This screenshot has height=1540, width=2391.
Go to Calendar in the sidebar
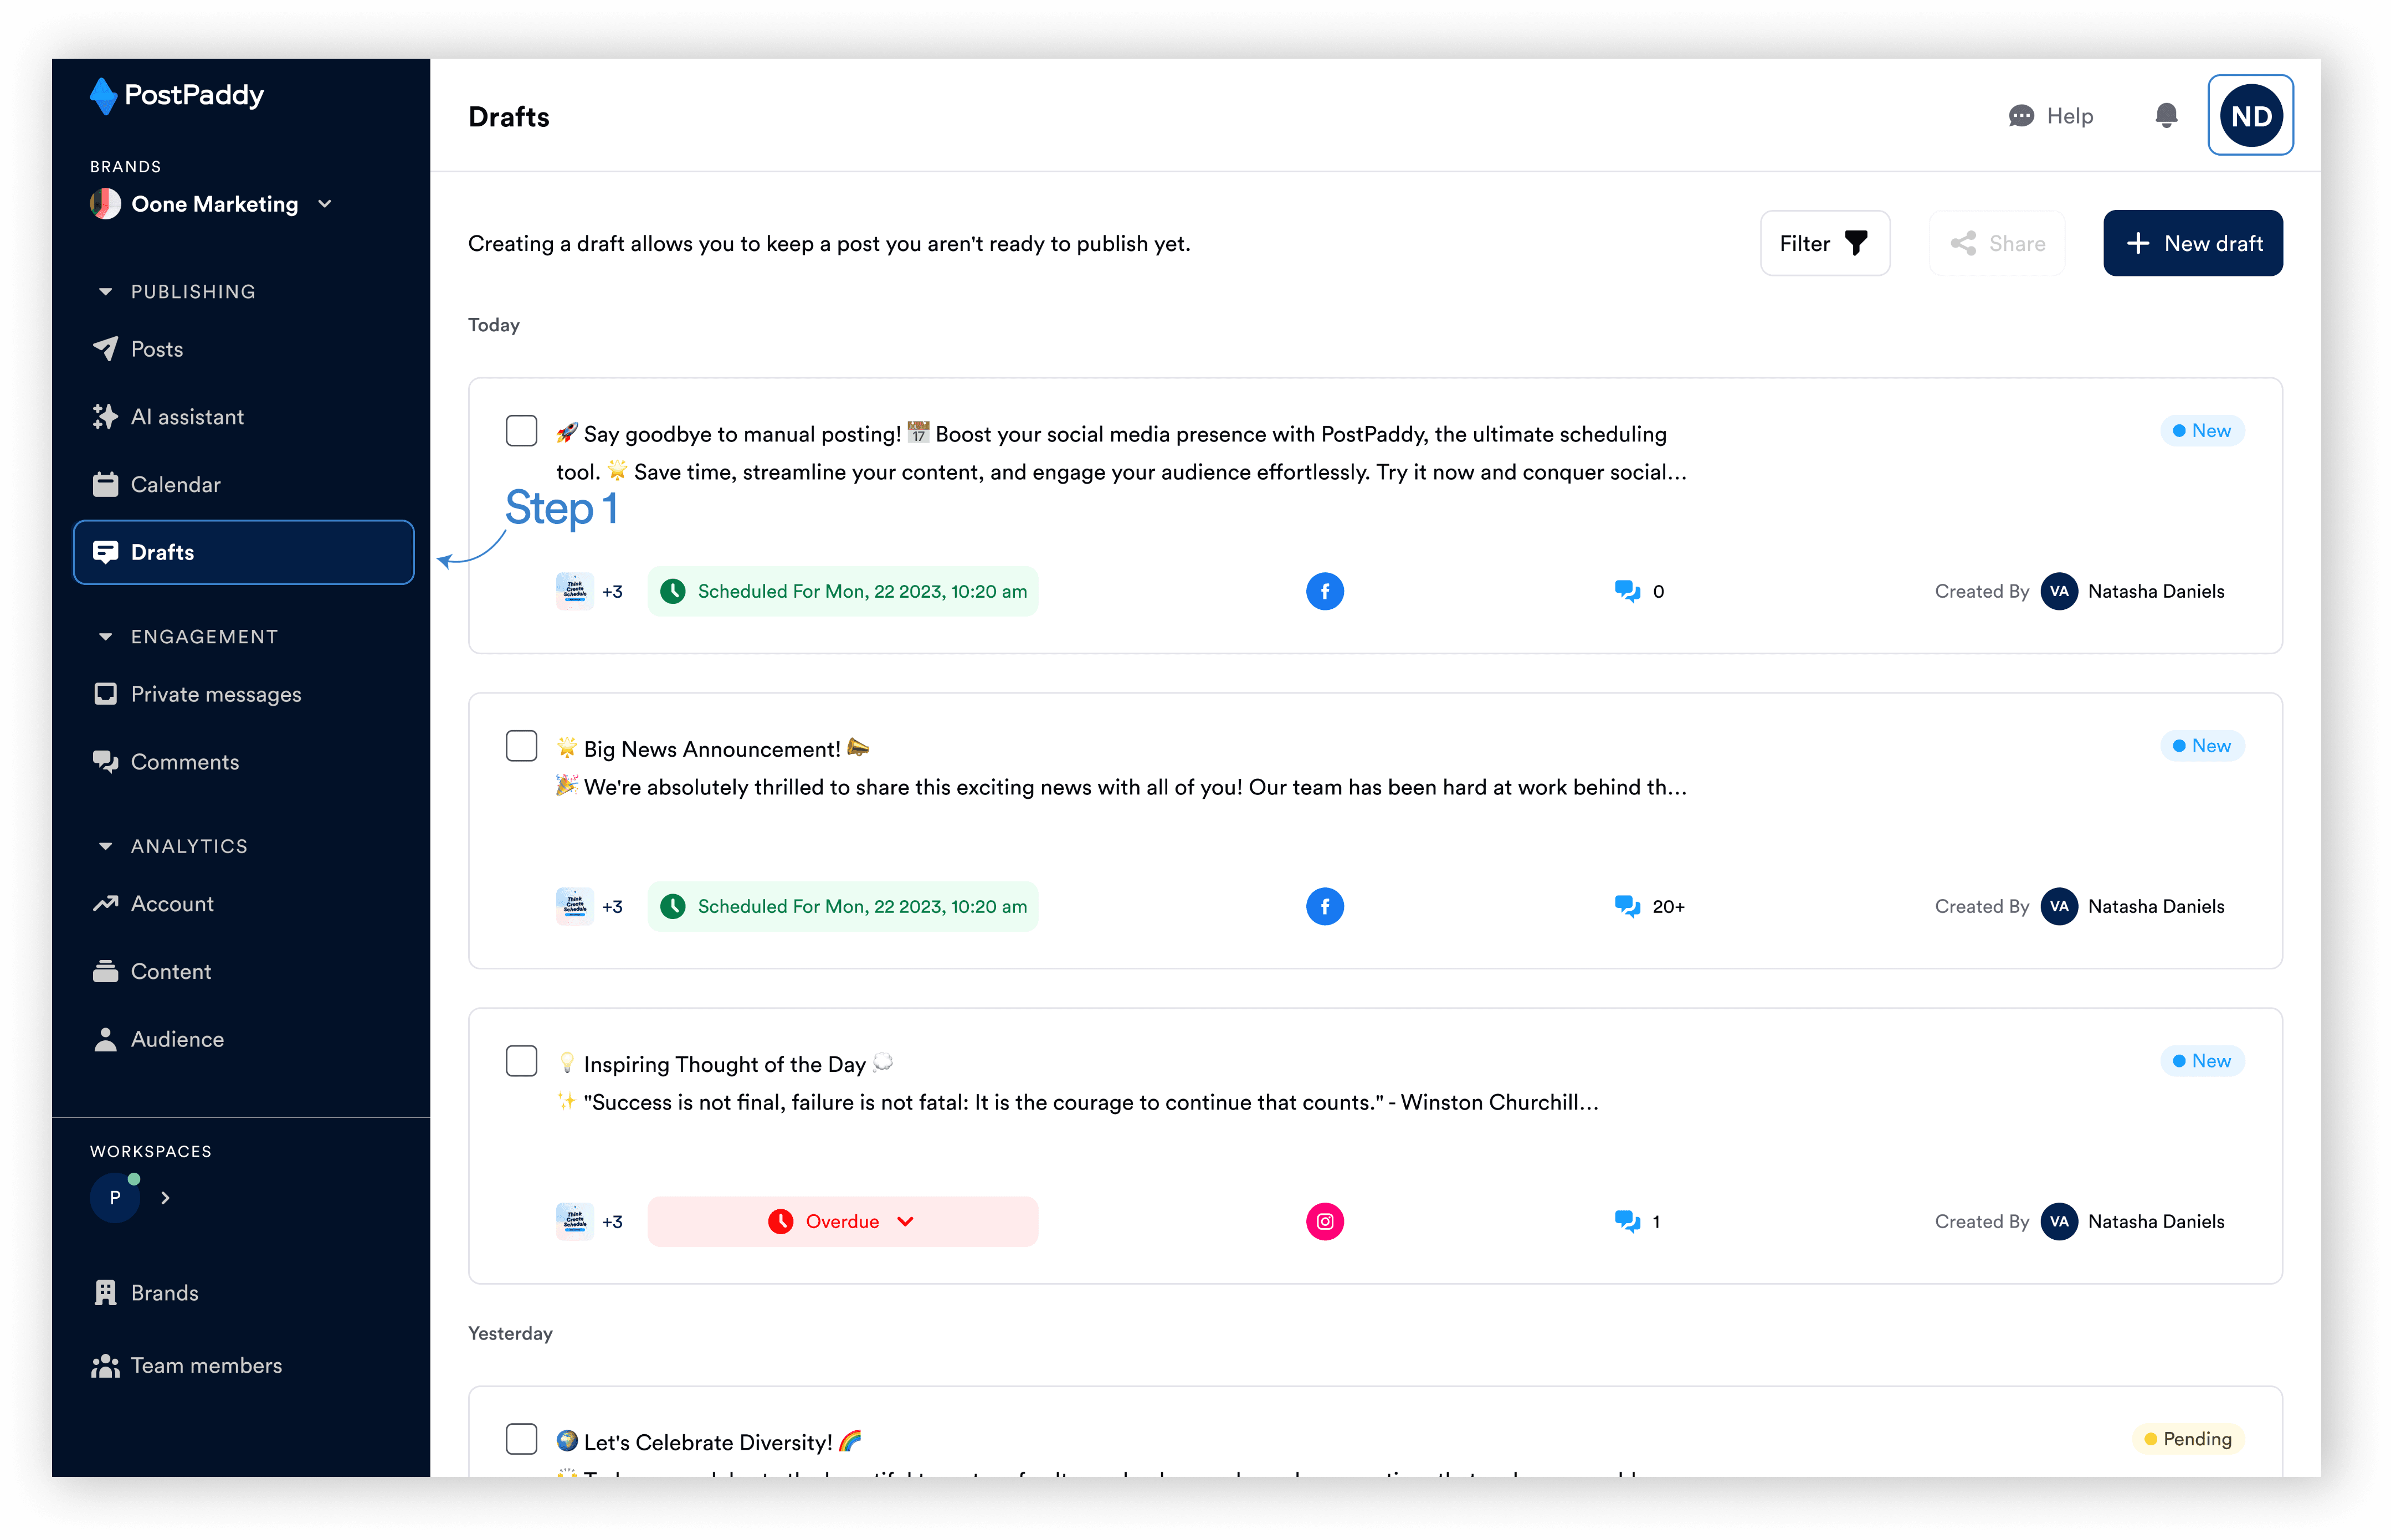(x=175, y=485)
